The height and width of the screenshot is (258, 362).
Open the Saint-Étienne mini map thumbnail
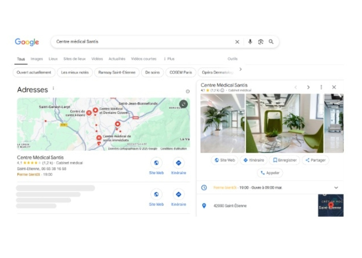point(330,205)
